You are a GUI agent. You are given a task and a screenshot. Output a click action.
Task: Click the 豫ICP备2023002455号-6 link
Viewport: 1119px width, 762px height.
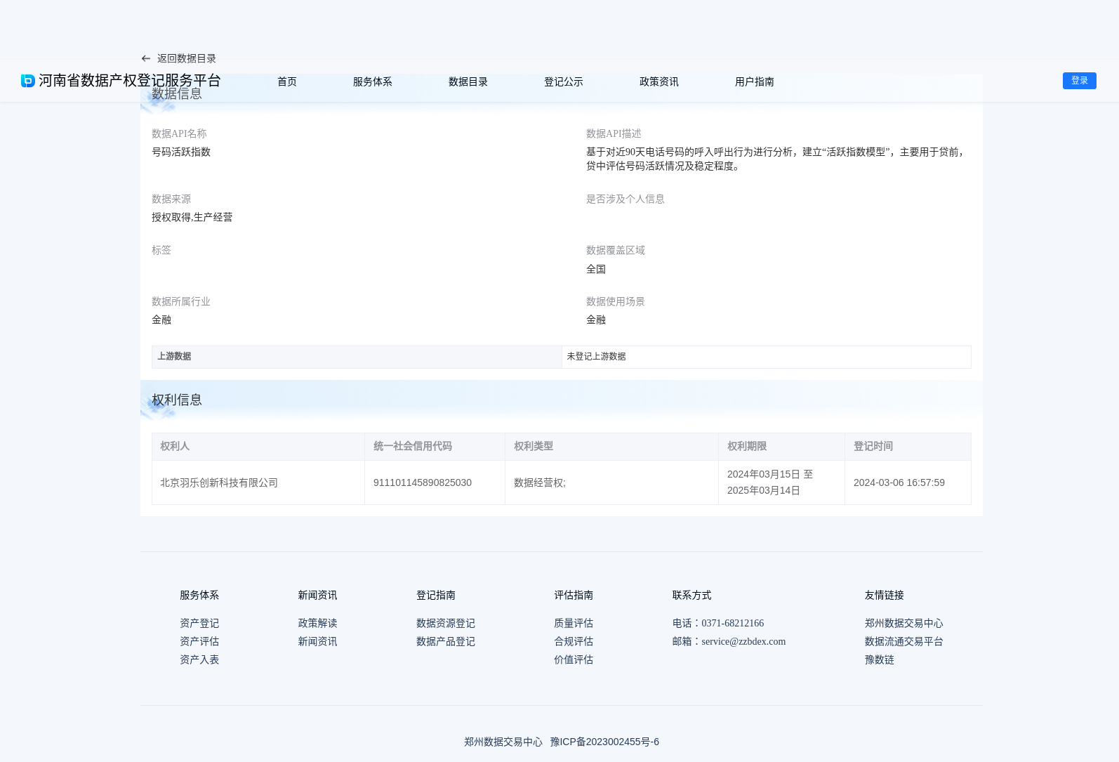tap(604, 742)
